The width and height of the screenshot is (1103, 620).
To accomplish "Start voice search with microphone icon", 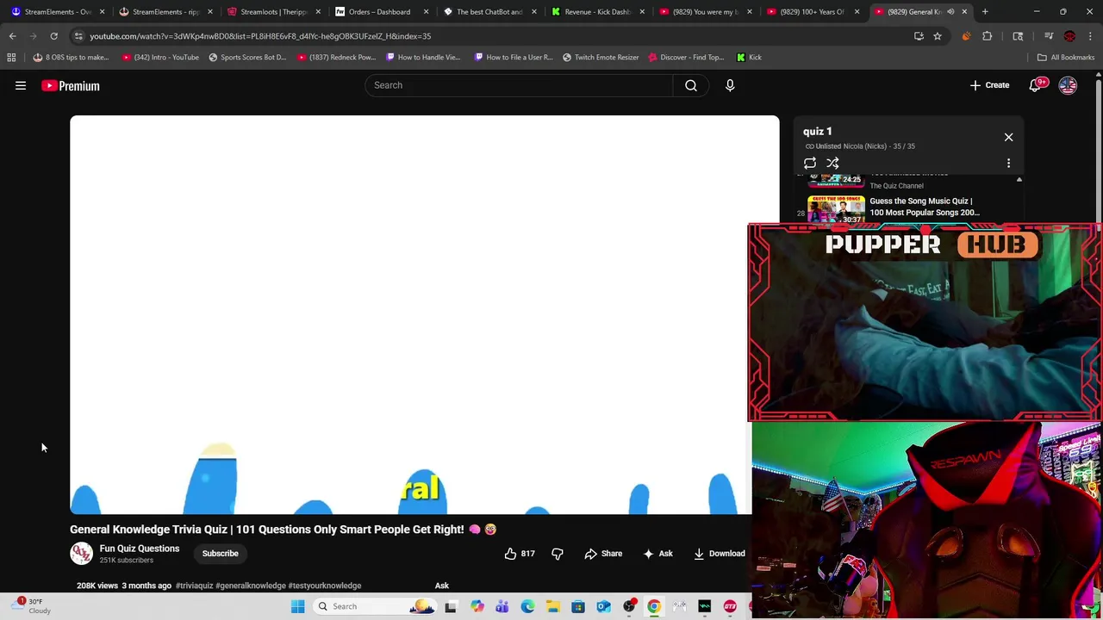I will 730,85.
